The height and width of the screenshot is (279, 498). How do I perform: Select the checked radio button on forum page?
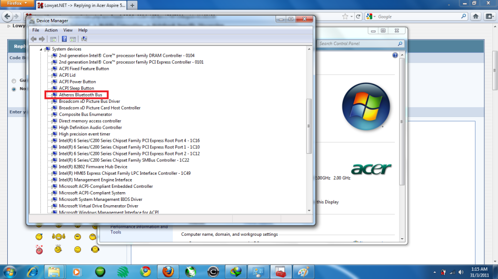point(15,89)
